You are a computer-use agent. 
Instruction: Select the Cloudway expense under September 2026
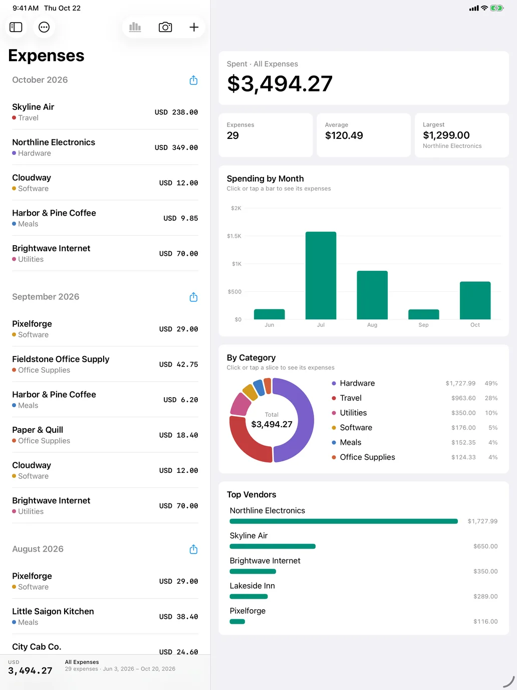pos(105,470)
